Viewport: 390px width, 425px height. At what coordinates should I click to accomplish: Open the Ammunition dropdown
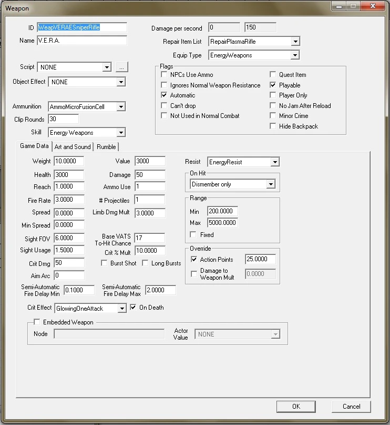121,107
